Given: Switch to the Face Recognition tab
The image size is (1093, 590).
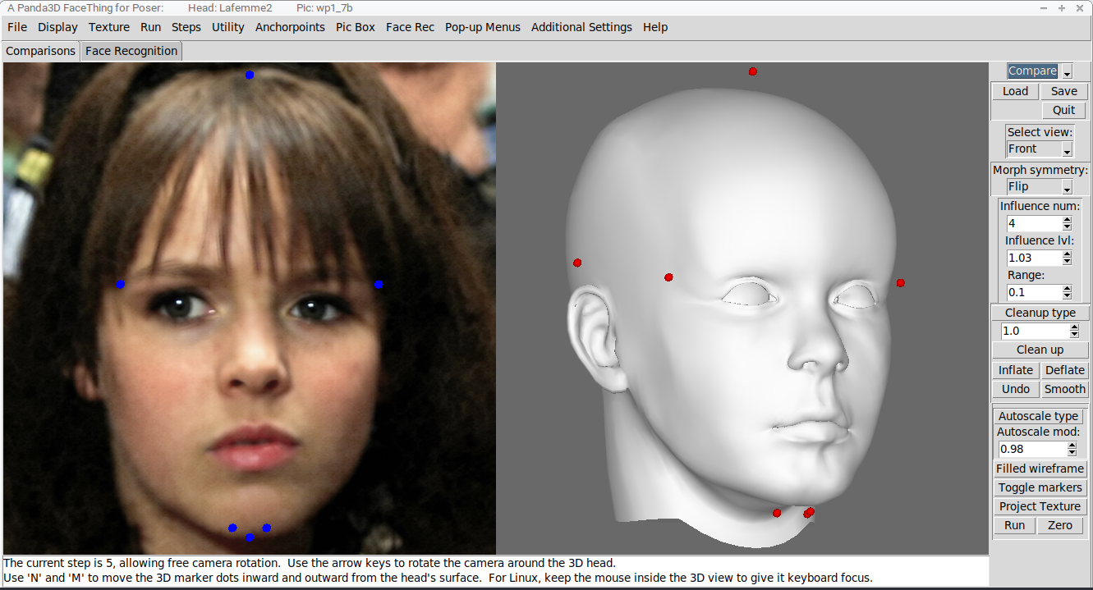Looking at the screenshot, I should [131, 51].
